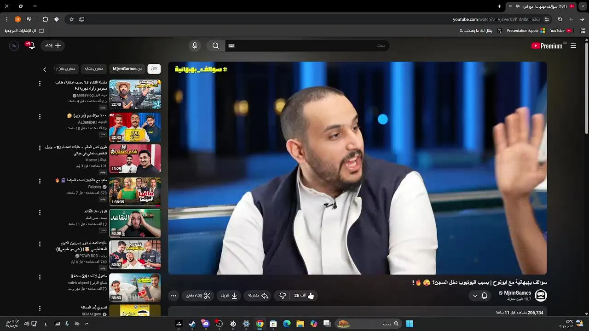Open the 22:40 MohaVlog video thumbnail
589x331 pixels.
pyautogui.click(x=135, y=94)
